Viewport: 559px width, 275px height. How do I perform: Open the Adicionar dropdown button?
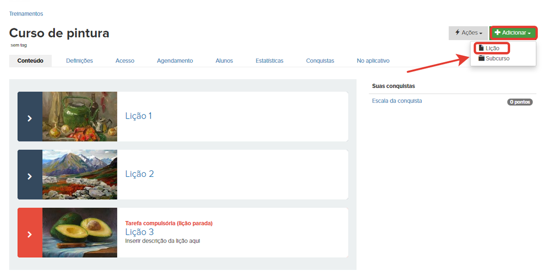[x=513, y=33]
